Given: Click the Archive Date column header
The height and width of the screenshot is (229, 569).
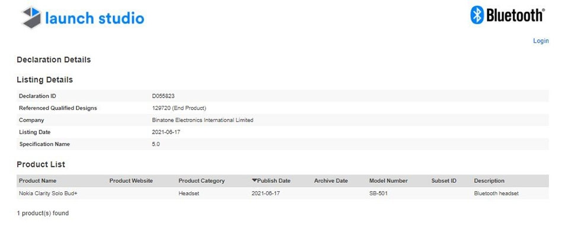Looking at the screenshot, I should point(331,181).
